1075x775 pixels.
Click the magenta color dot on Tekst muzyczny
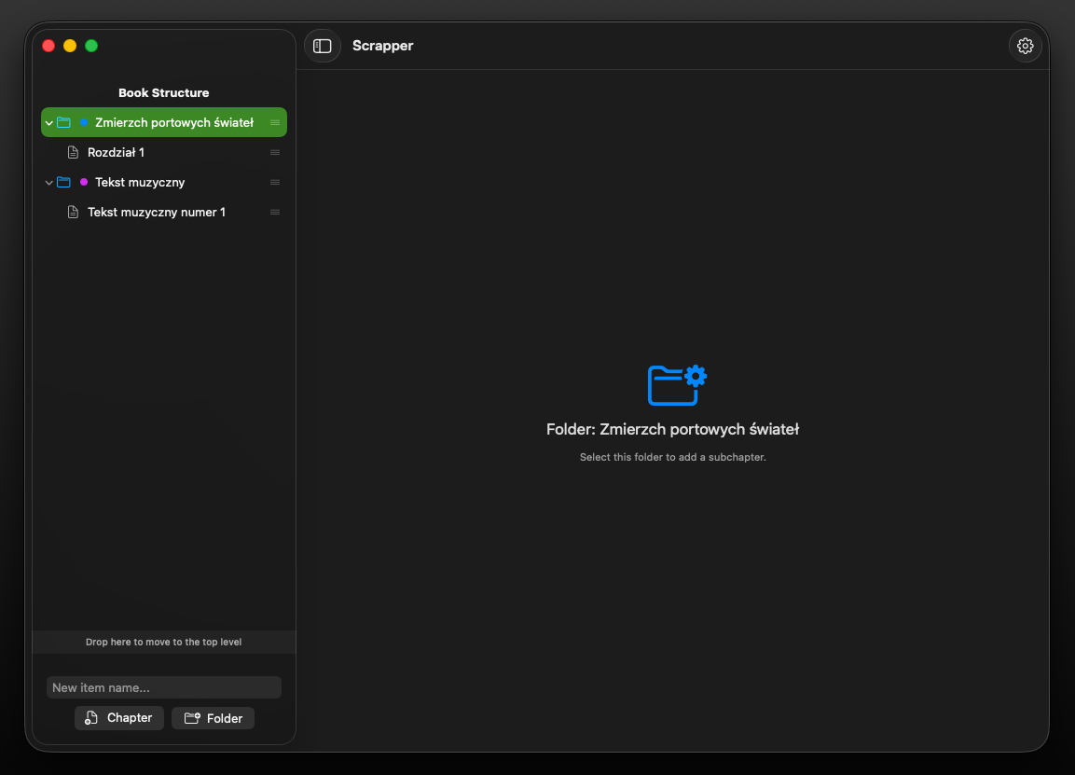[84, 183]
